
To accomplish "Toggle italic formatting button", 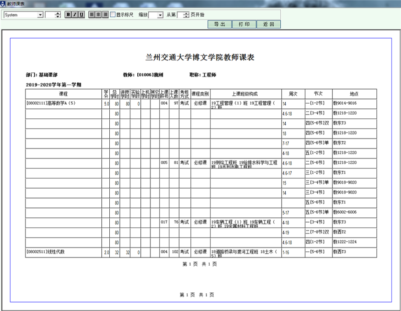I will [75, 15].
